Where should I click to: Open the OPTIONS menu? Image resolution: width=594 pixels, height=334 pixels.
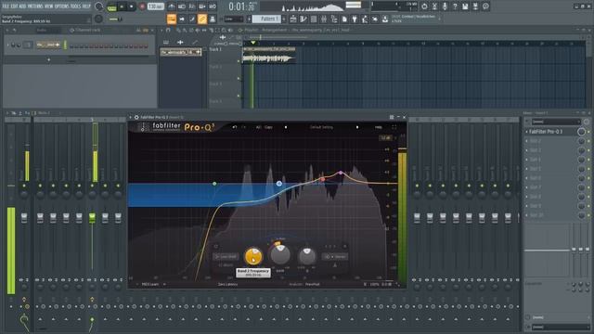click(x=62, y=6)
